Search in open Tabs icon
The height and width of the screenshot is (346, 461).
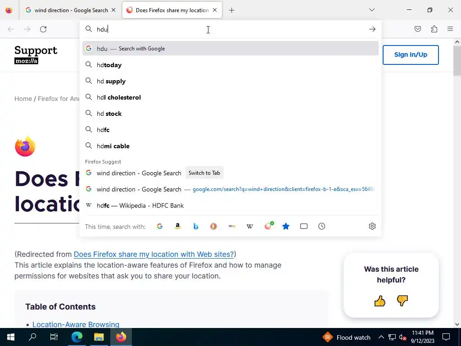[x=304, y=226]
